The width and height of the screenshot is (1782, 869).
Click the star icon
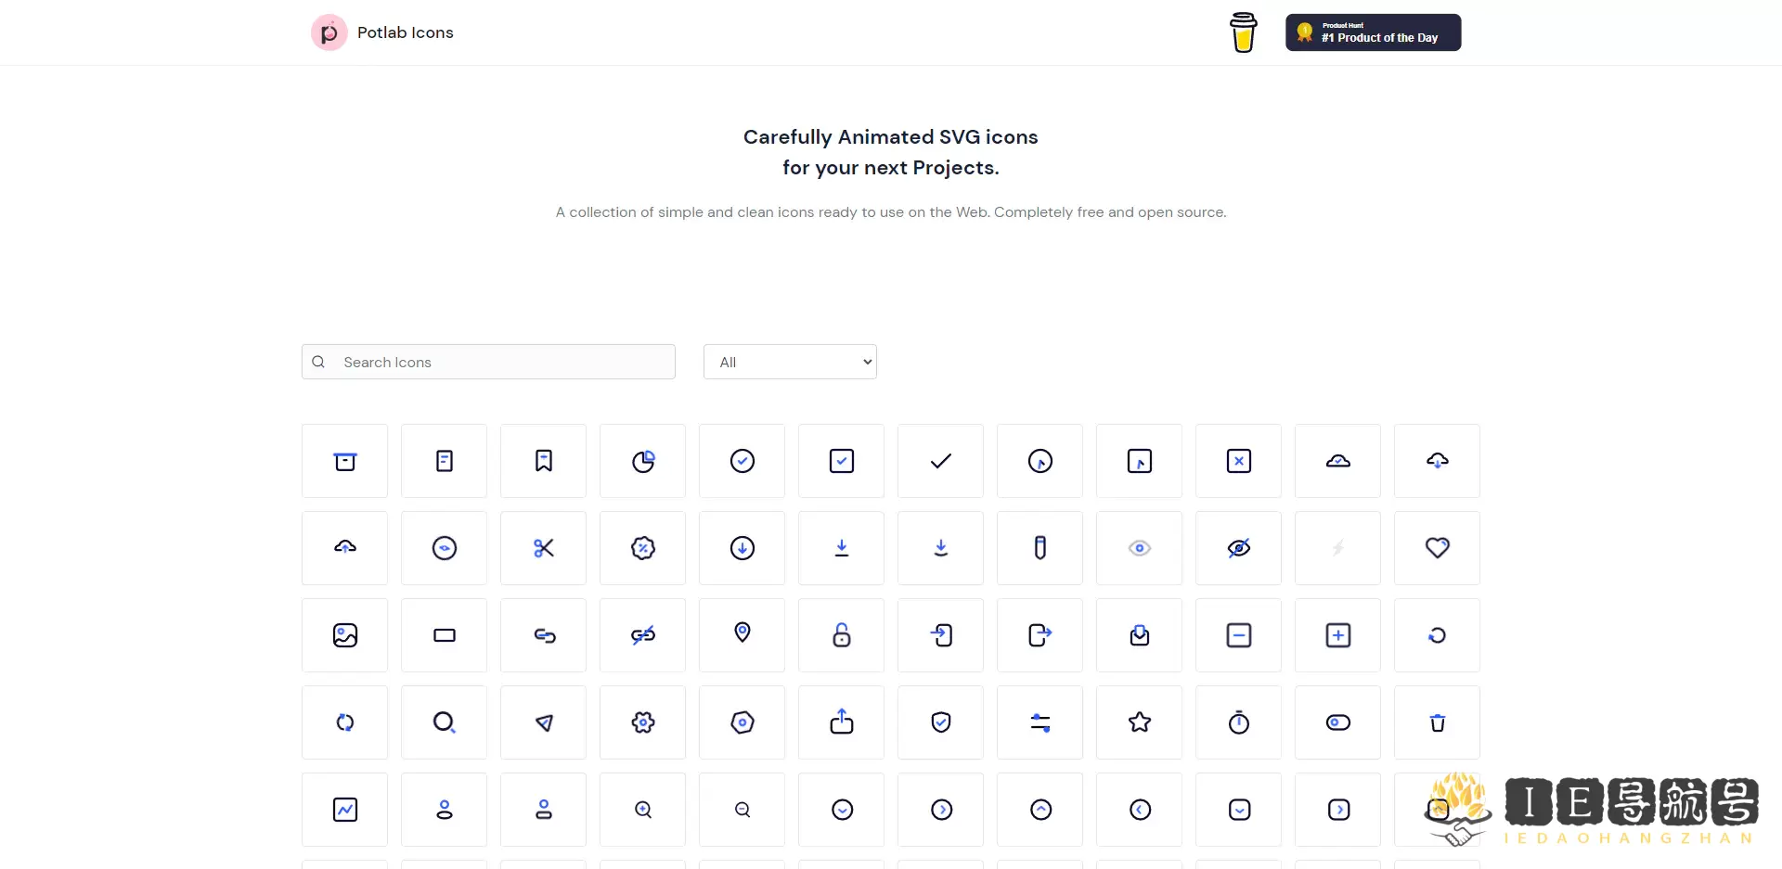pos(1139,722)
